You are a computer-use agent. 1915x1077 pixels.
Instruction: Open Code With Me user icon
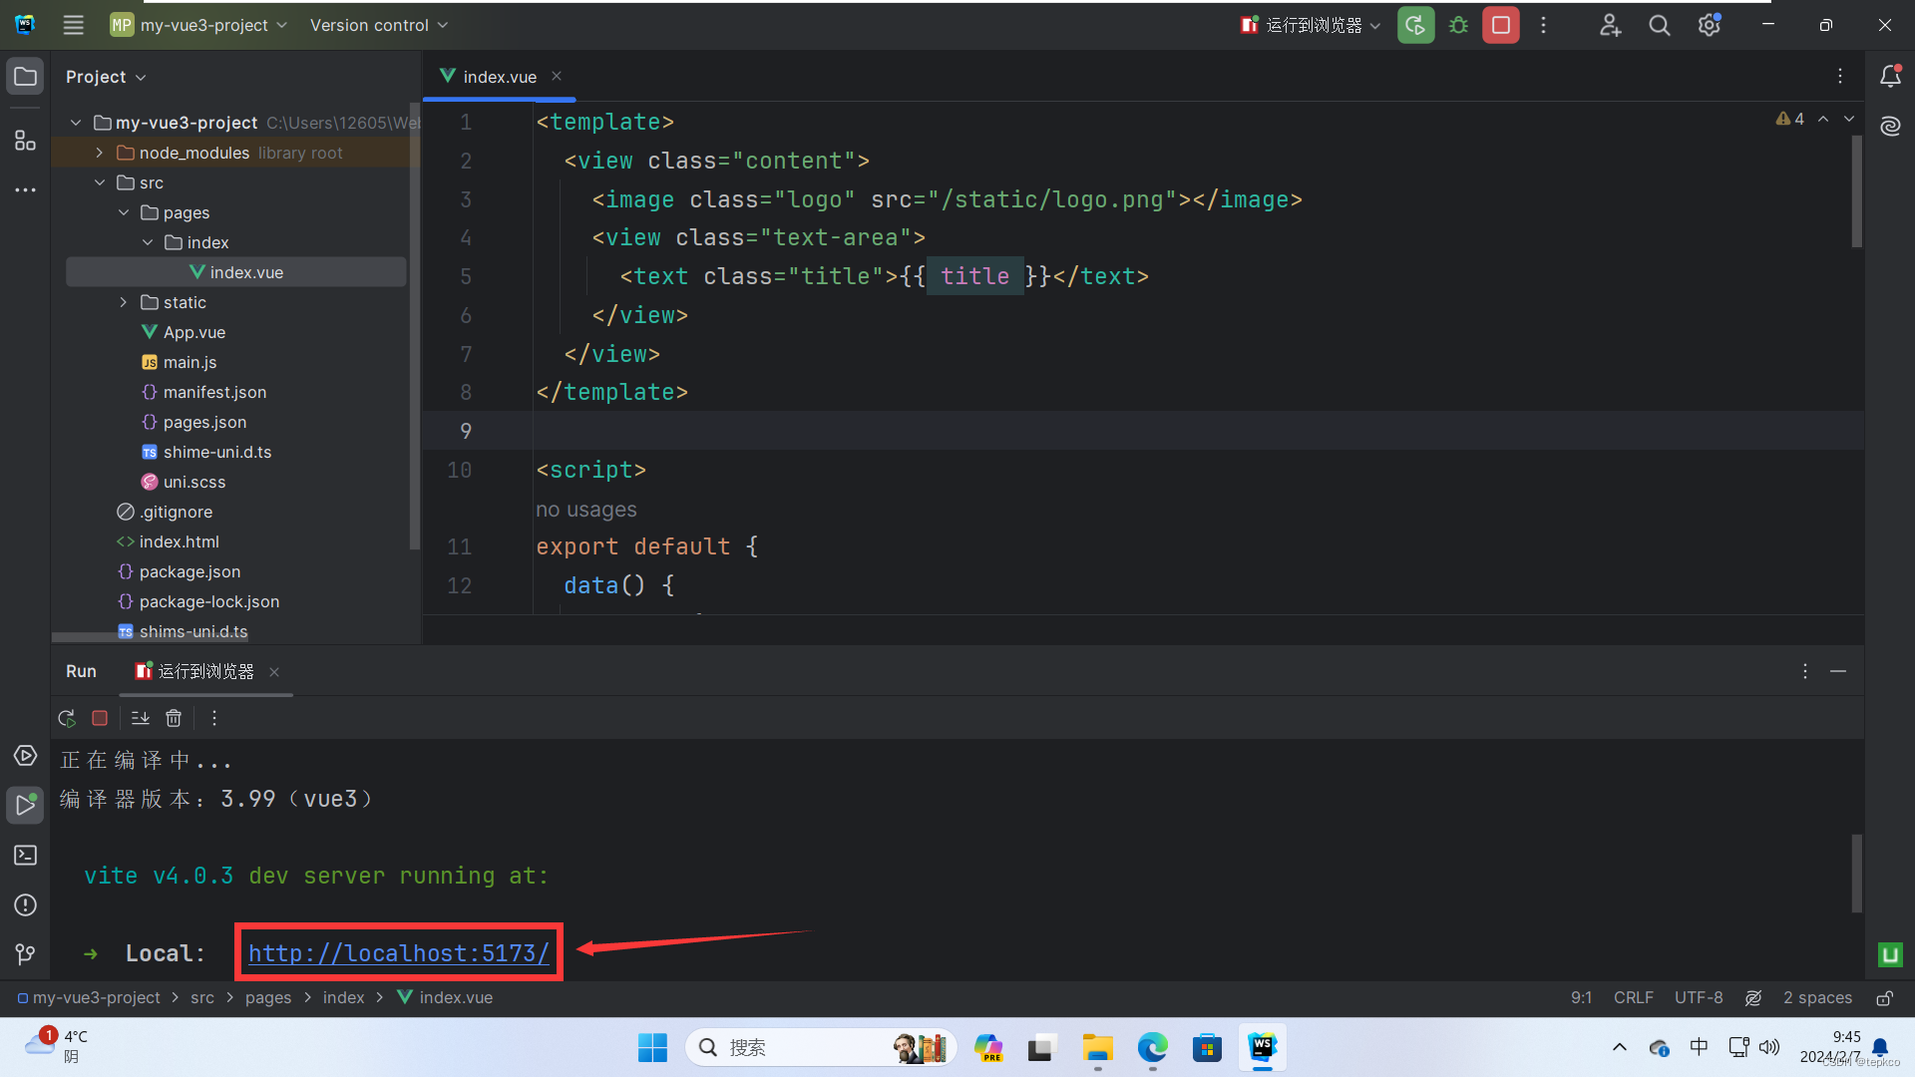click(x=1610, y=25)
